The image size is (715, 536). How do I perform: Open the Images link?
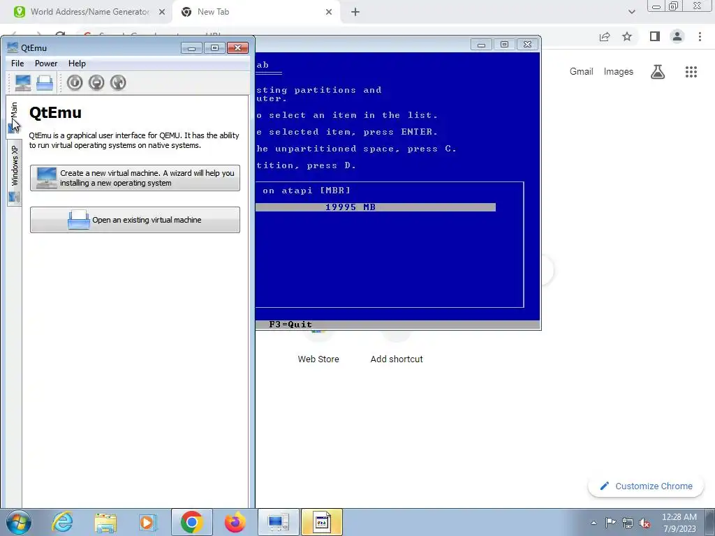tap(619, 72)
